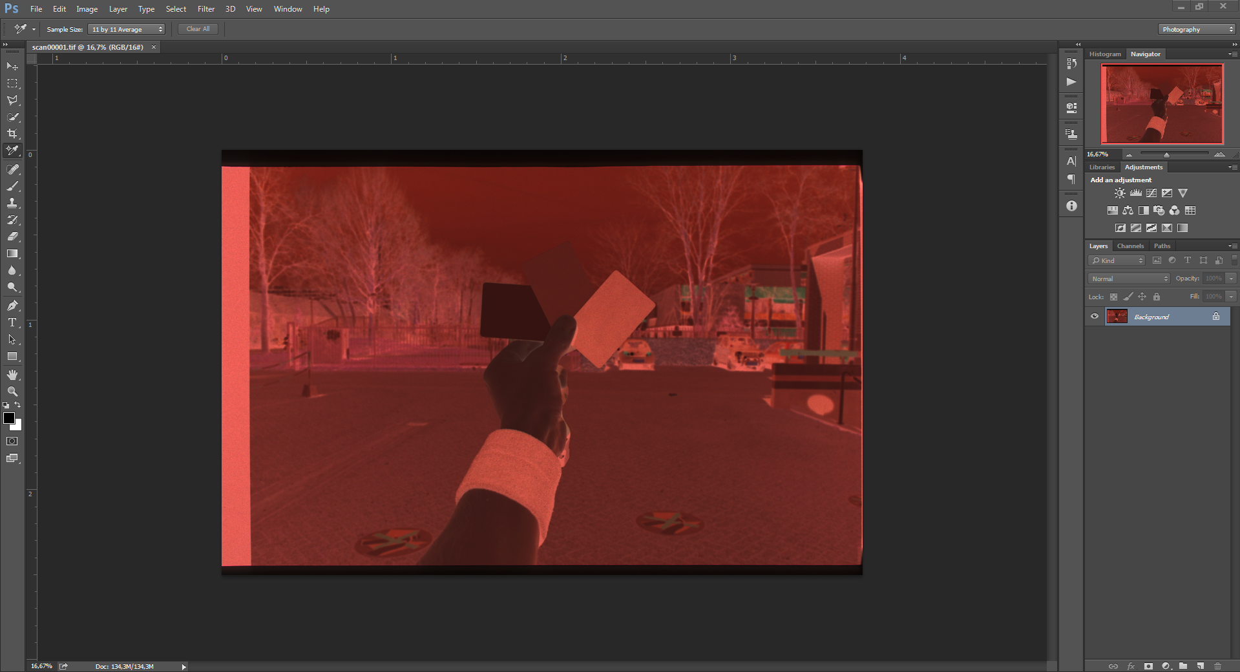
Task: Pick the Zoom tool in the toolbar
Action: 12,391
